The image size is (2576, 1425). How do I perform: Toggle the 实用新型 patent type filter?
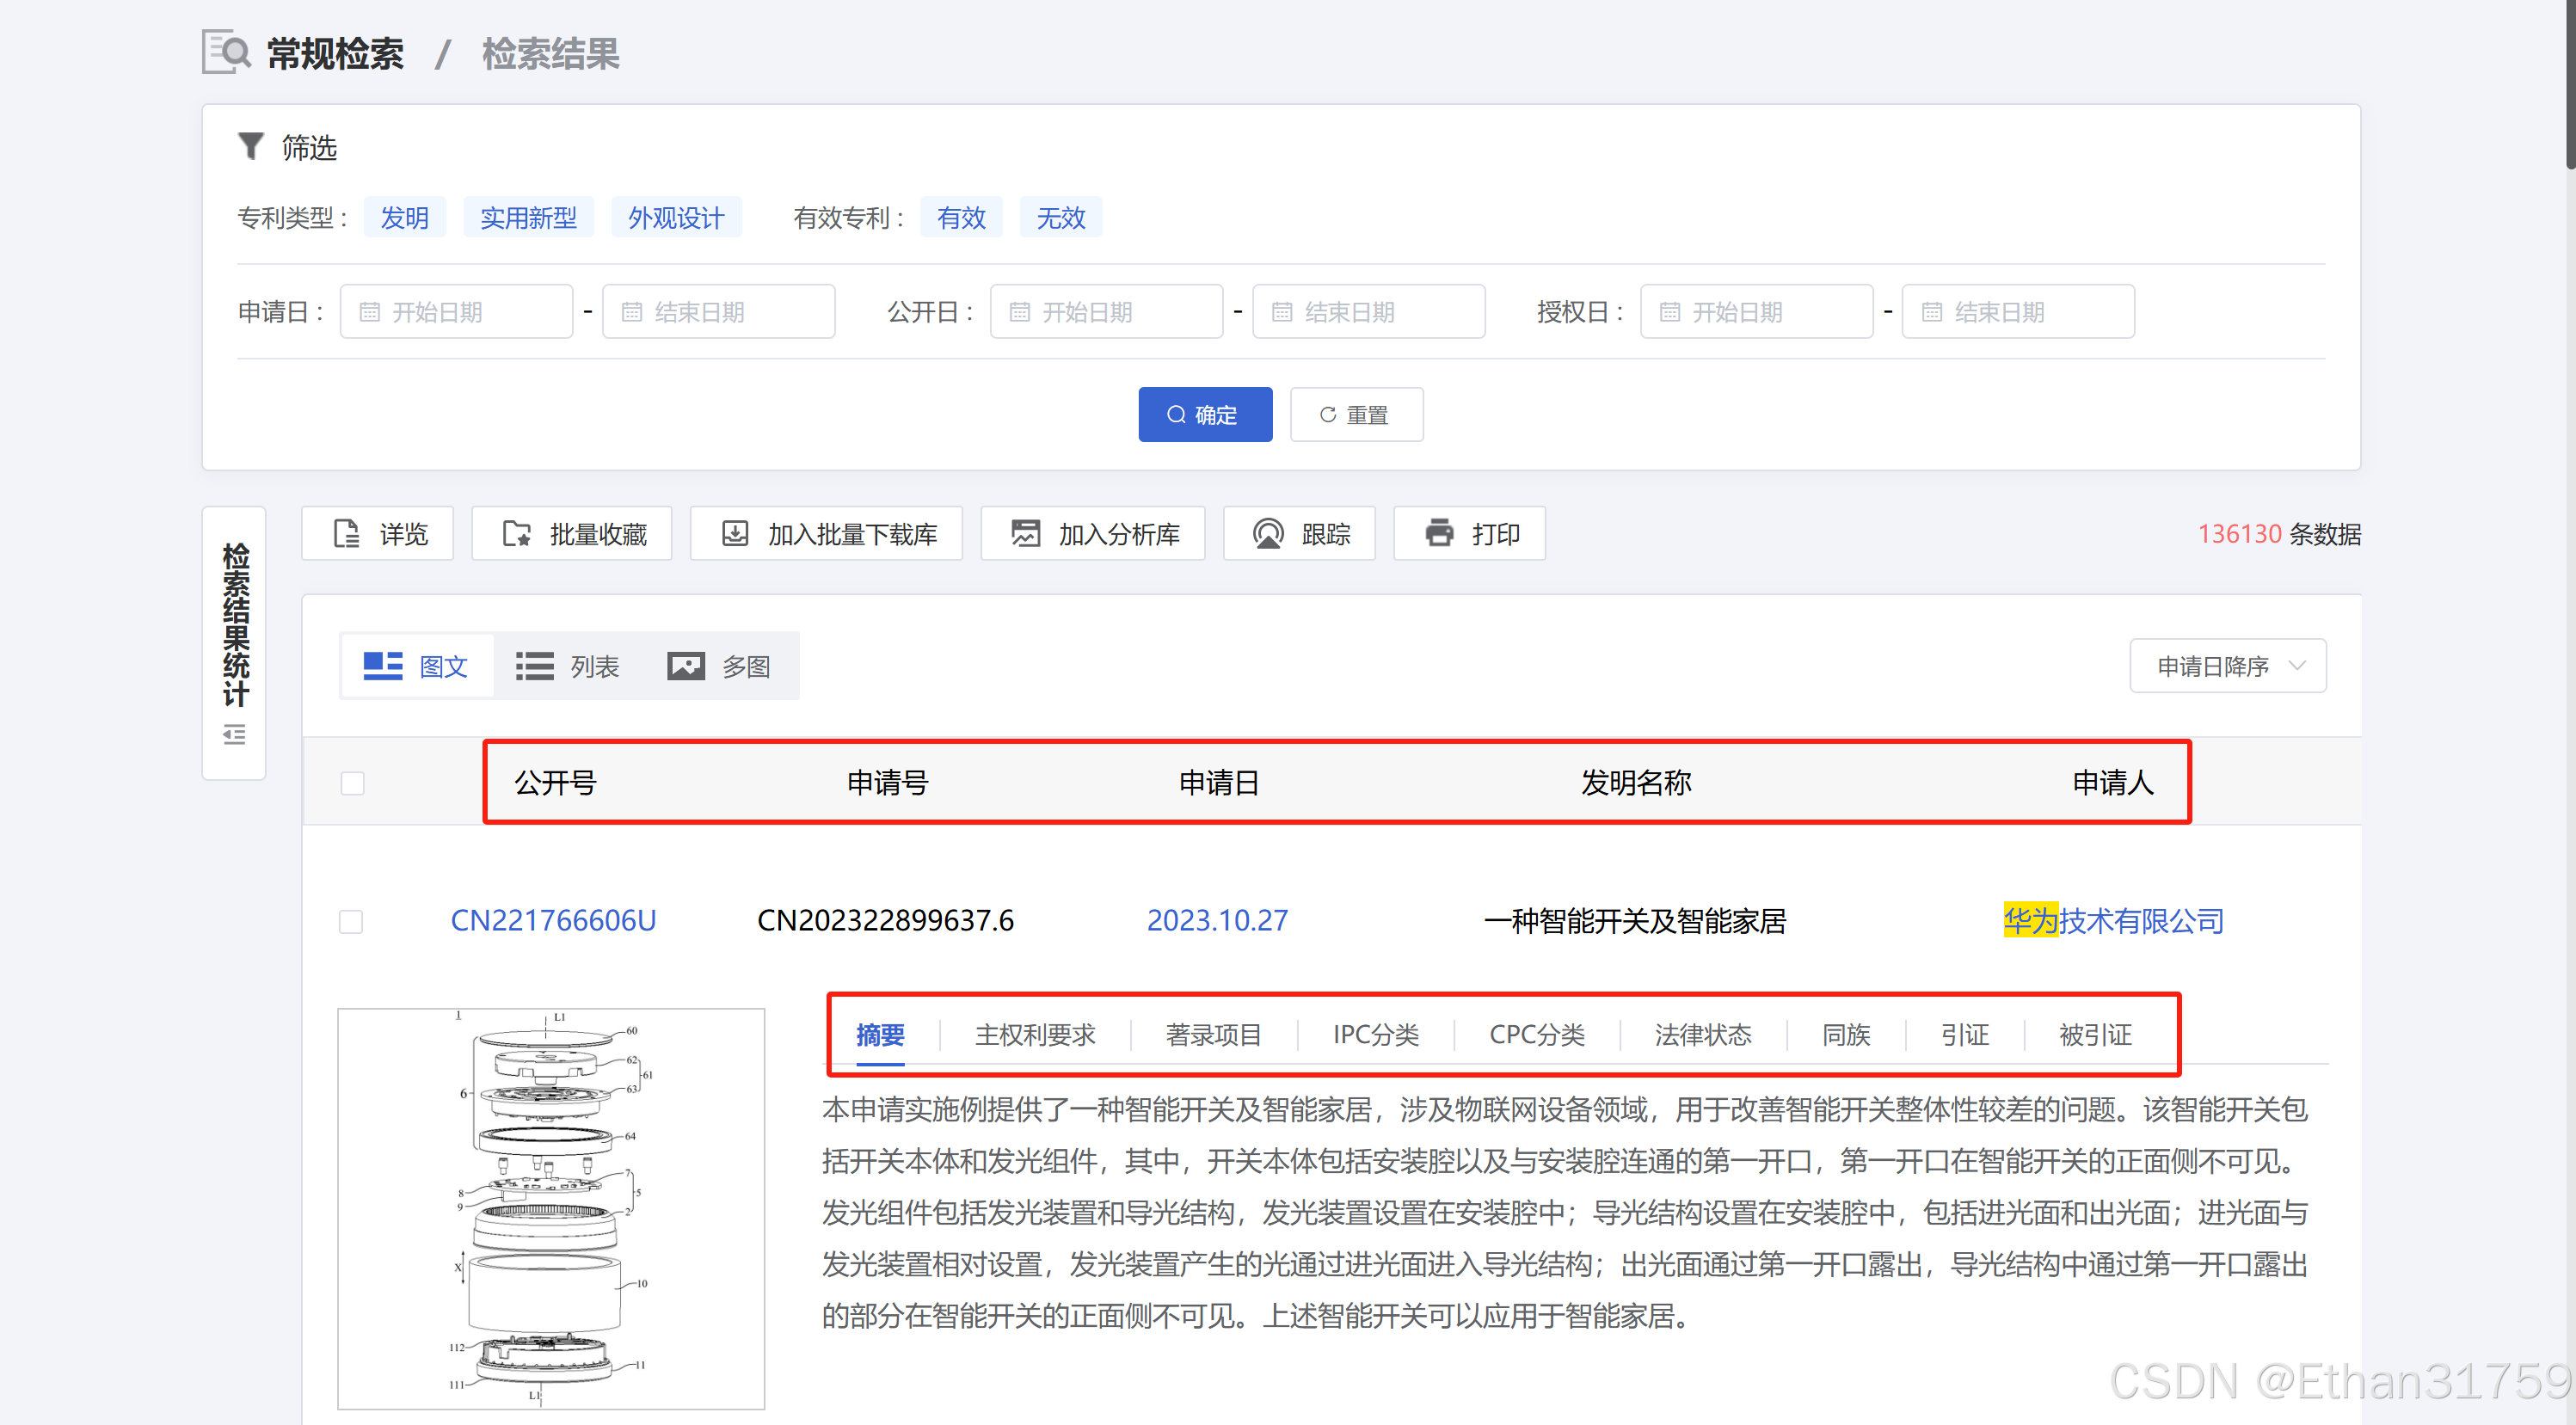tap(528, 218)
